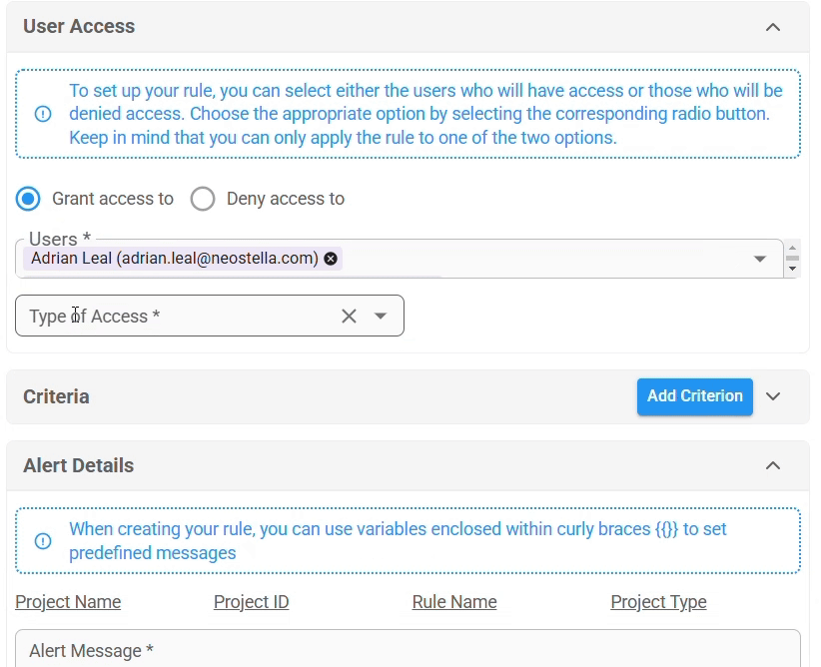
Task: Focus the Alert Message field
Action: [x=408, y=649]
